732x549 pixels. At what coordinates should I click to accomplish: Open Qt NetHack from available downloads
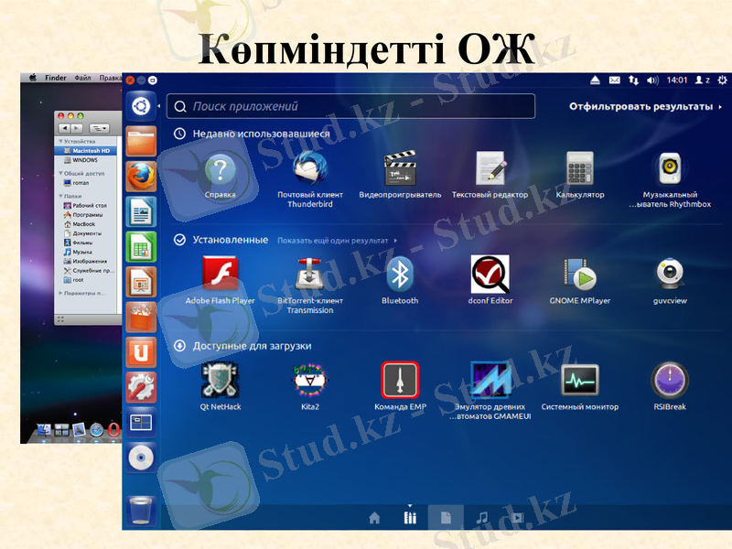click(220, 380)
